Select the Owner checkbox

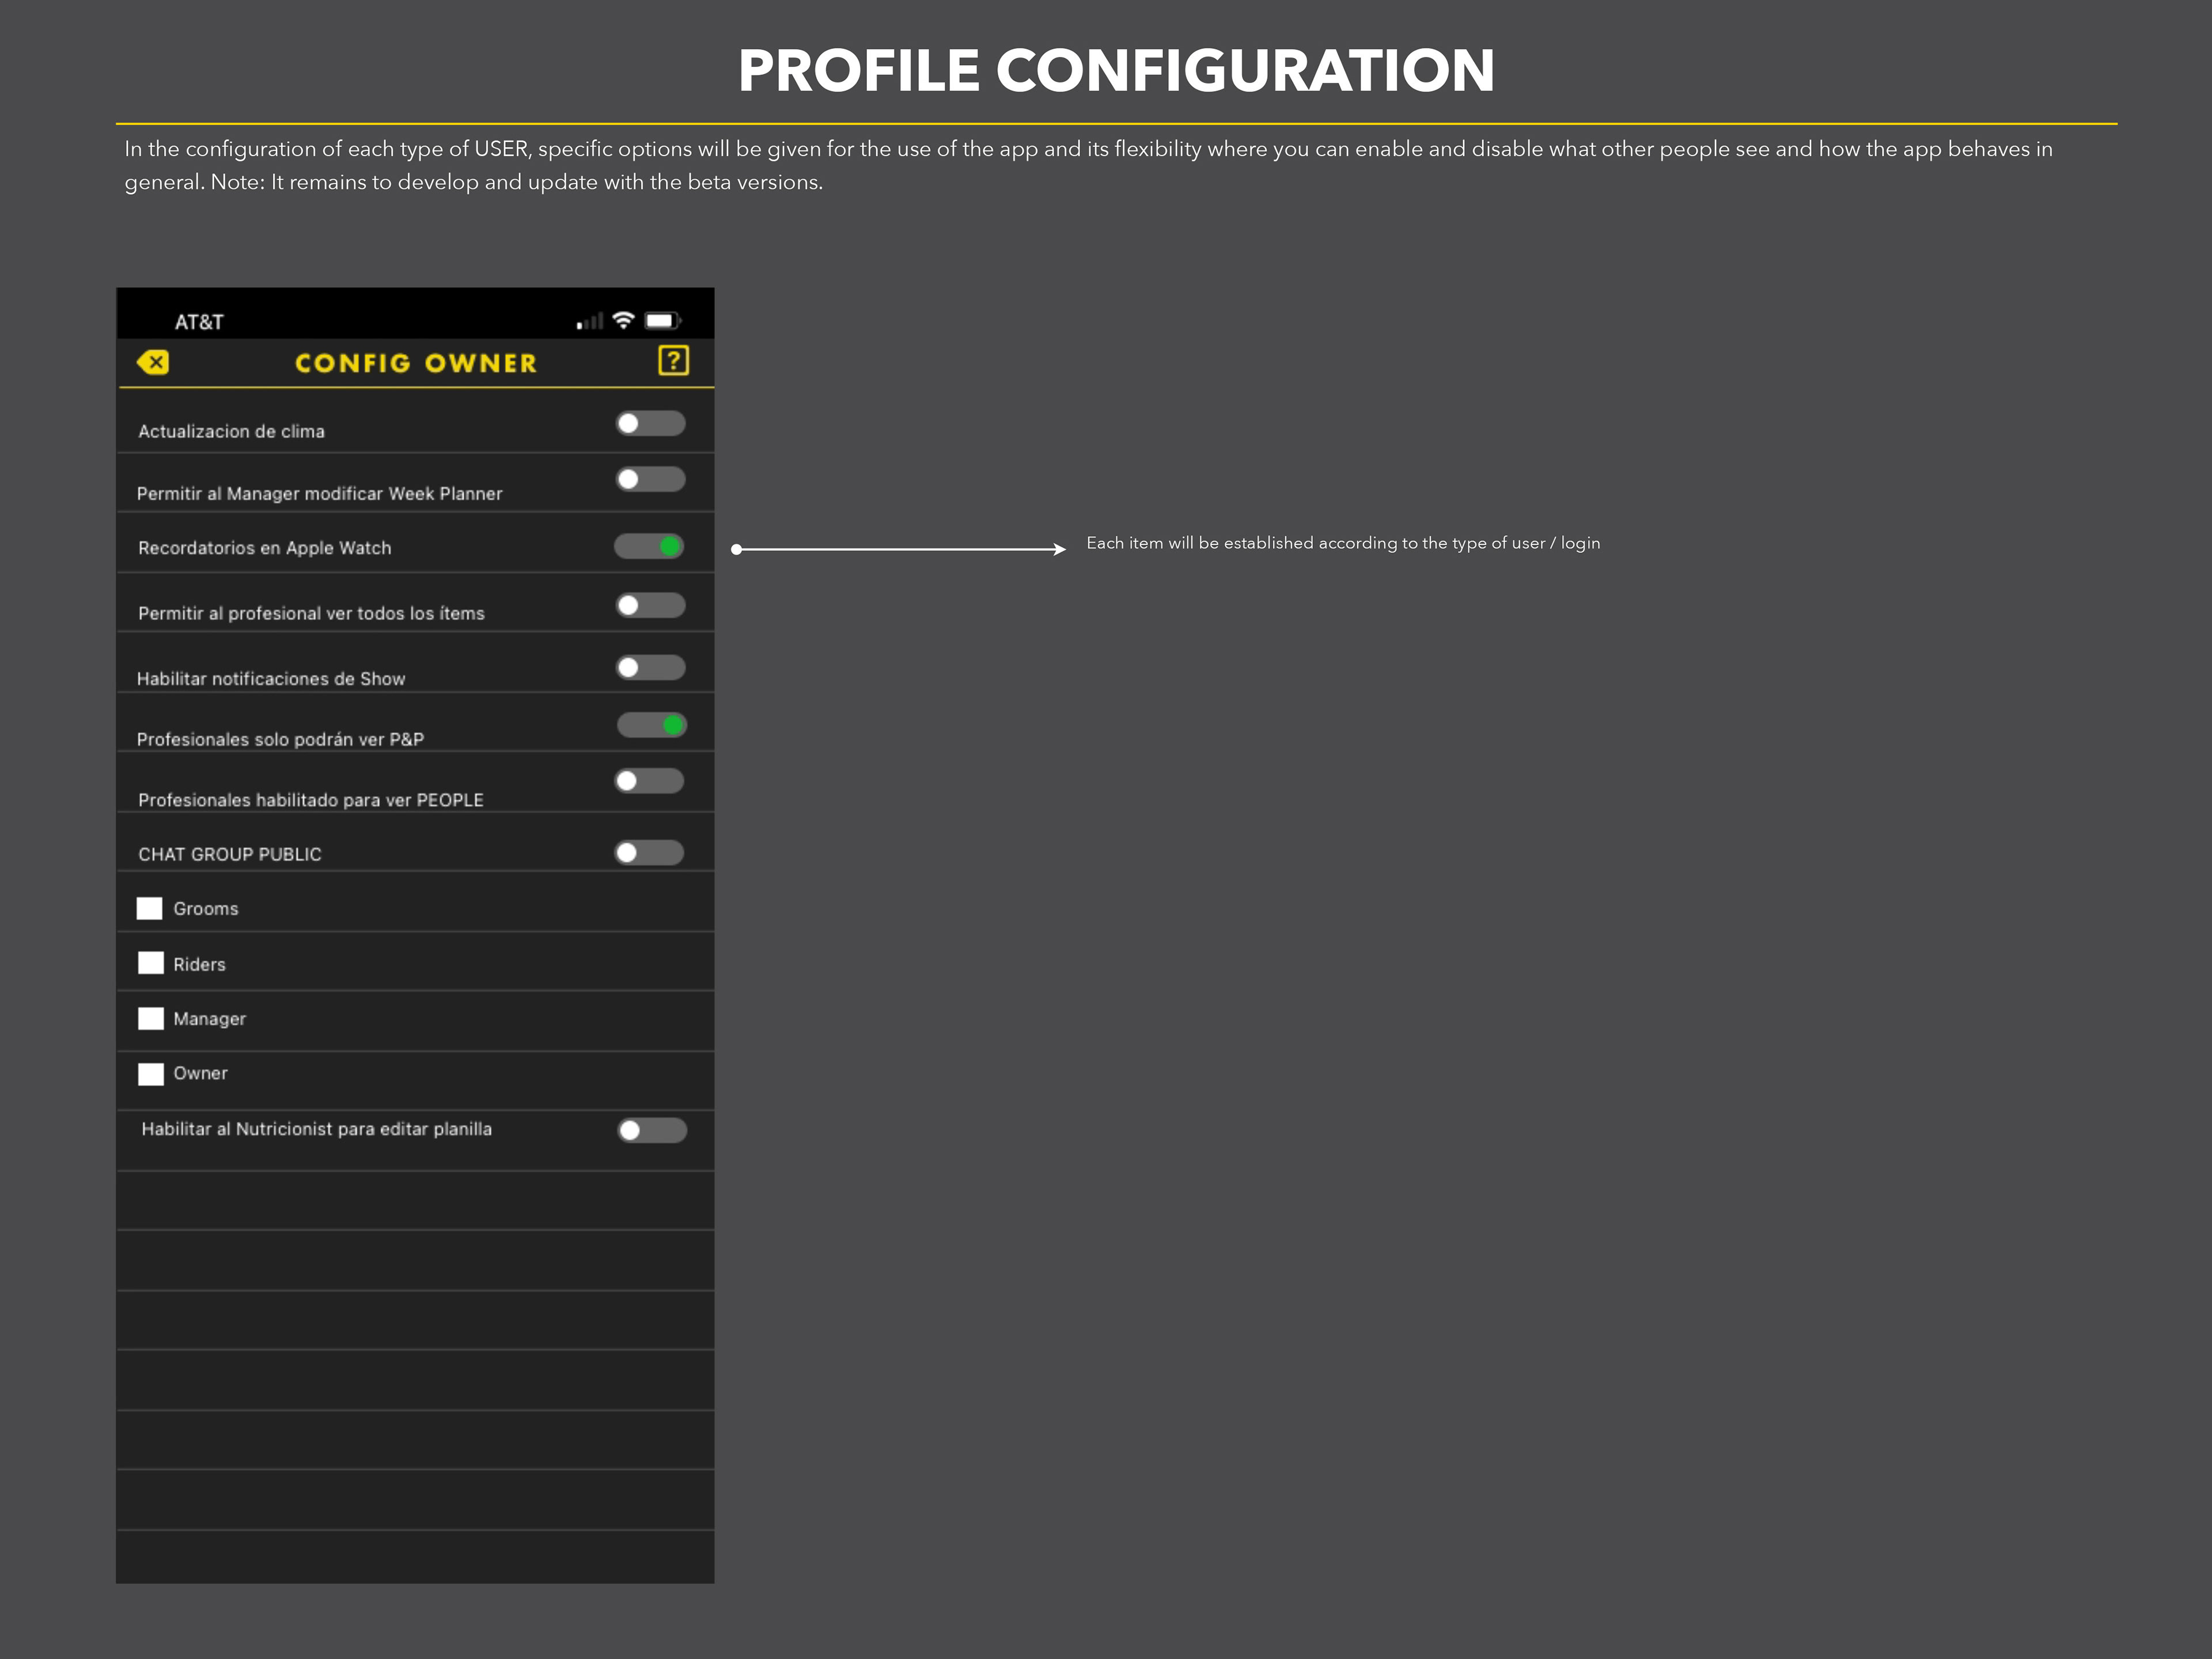151,1073
